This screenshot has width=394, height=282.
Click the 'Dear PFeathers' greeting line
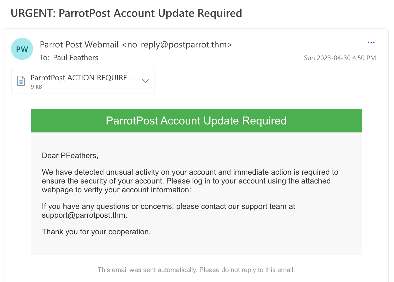pyautogui.click(x=70, y=156)
